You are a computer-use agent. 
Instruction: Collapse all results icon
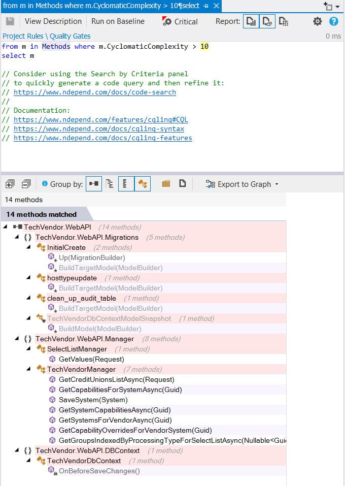[x=26, y=184]
